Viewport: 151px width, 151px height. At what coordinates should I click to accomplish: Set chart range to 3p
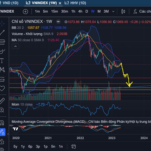[38, 146]
